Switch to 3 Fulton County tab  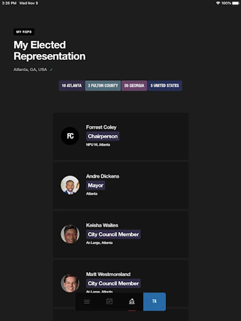[x=103, y=86]
